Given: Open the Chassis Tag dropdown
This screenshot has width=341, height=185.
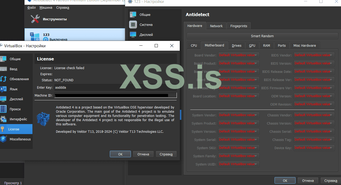Looking at the screenshot, I should tap(314, 140).
